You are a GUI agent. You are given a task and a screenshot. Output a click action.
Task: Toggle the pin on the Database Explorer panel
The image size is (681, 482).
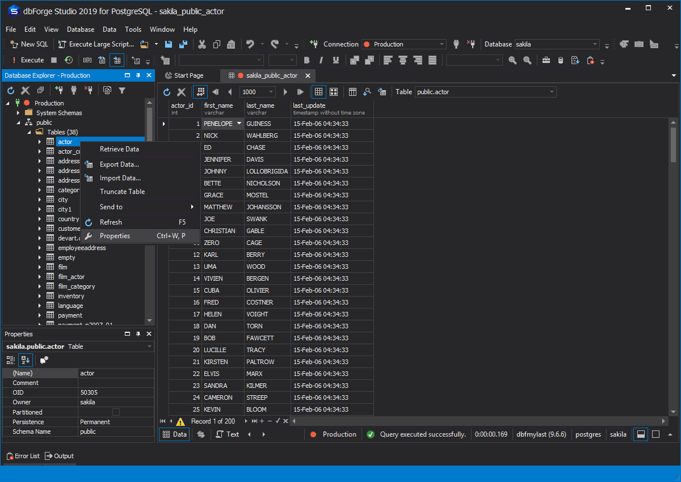tap(138, 75)
